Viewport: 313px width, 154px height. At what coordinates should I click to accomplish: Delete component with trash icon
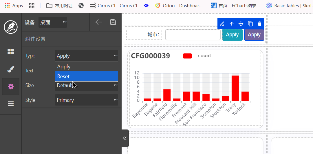260,24
